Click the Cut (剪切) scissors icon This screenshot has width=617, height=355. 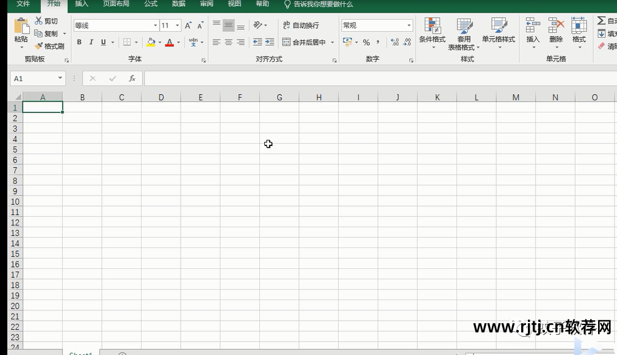tap(39, 21)
